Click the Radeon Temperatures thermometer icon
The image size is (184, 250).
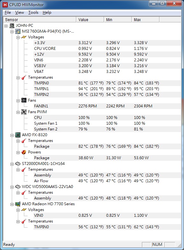point(24,221)
